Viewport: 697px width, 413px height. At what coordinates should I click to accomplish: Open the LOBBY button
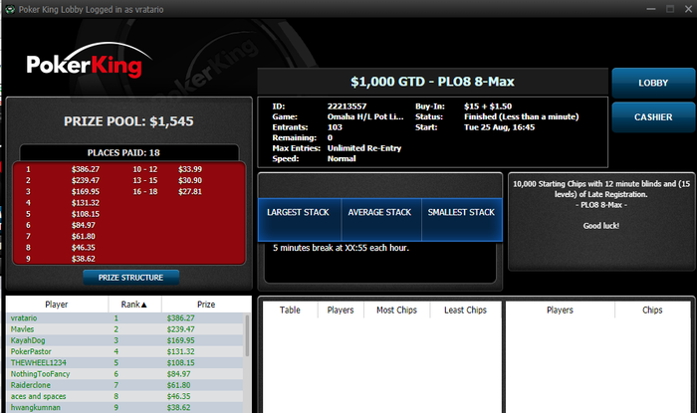[x=653, y=83]
